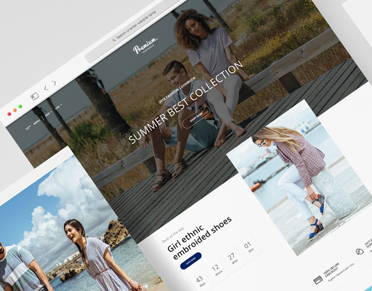
Task: Click the browser back arrow
Action: [46, 88]
